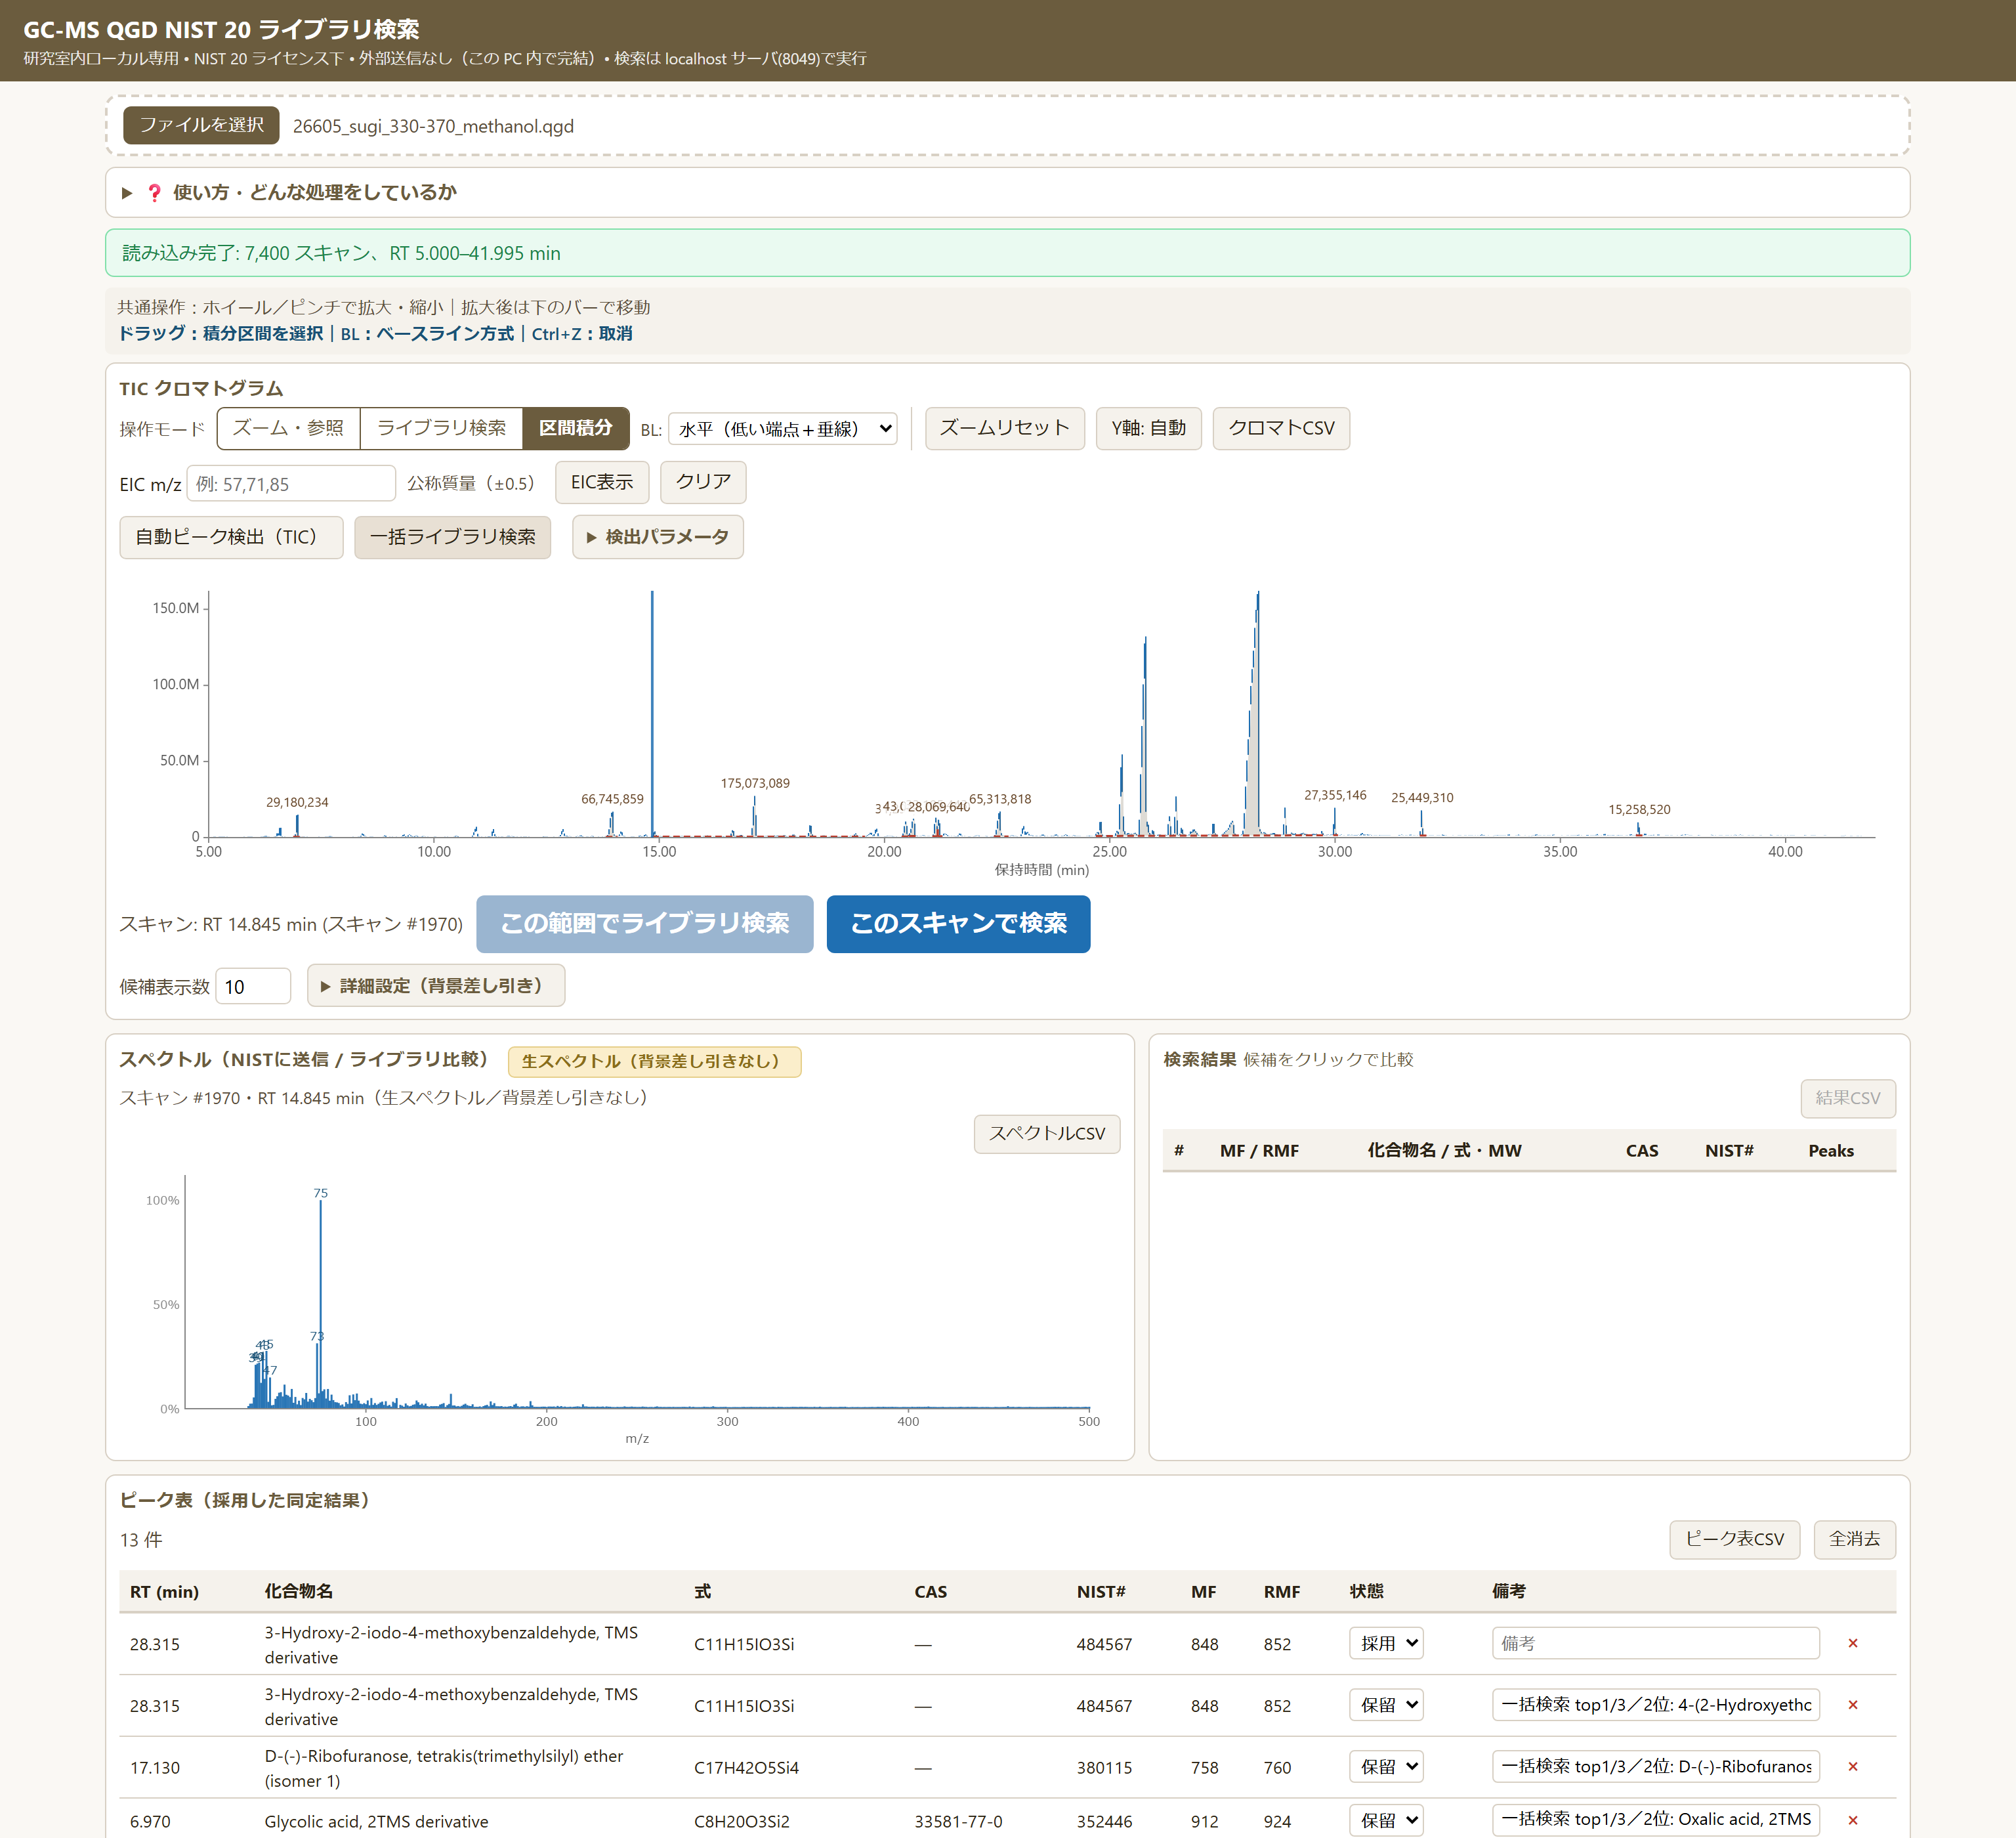Click peak label 29,180,234 in chromatogram

coord(297,802)
